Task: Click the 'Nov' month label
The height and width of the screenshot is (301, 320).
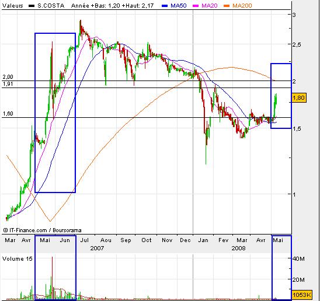Action: coord(167,240)
